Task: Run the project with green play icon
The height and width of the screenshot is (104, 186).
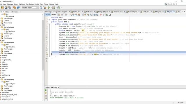Action: [49, 8]
